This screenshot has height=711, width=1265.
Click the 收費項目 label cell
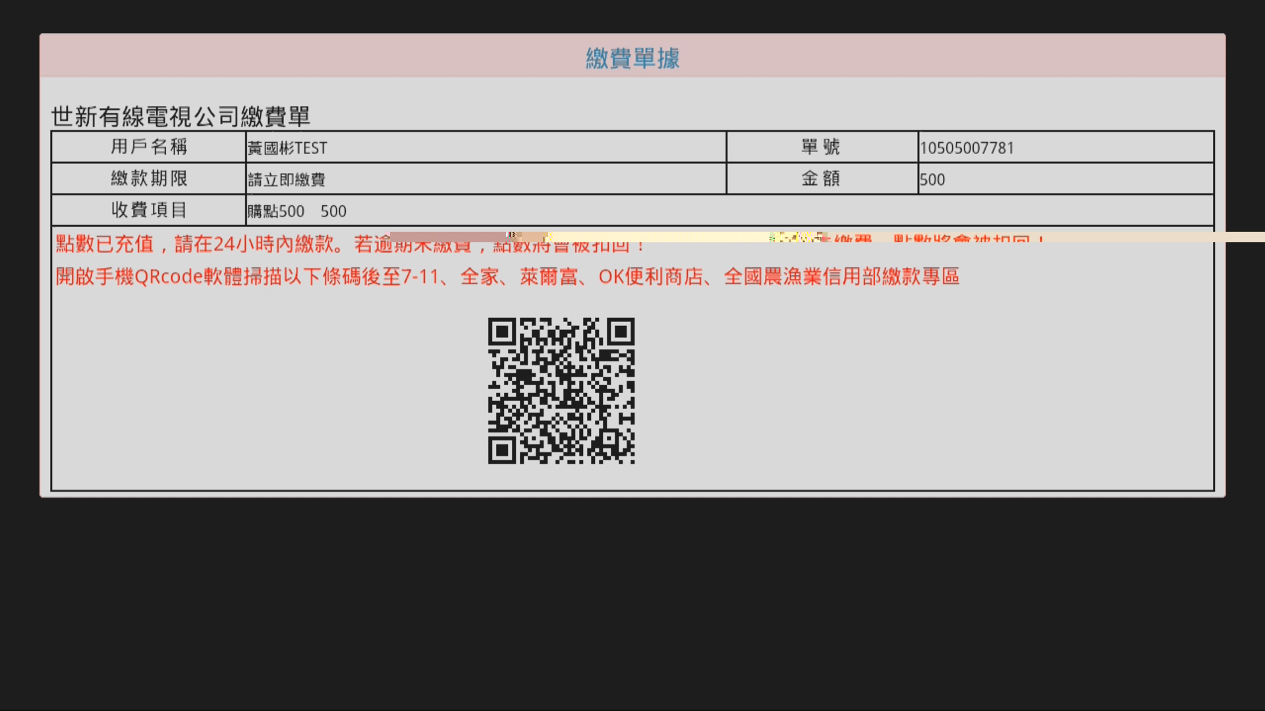(149, 209)
